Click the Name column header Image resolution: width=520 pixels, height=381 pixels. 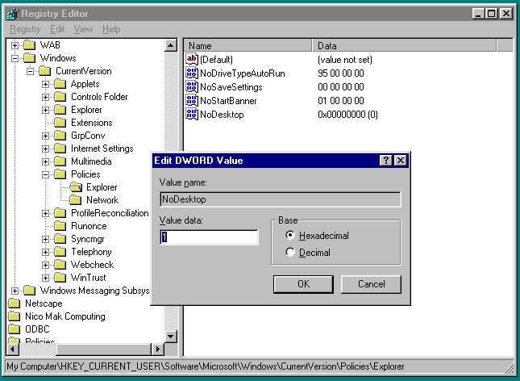248,46
